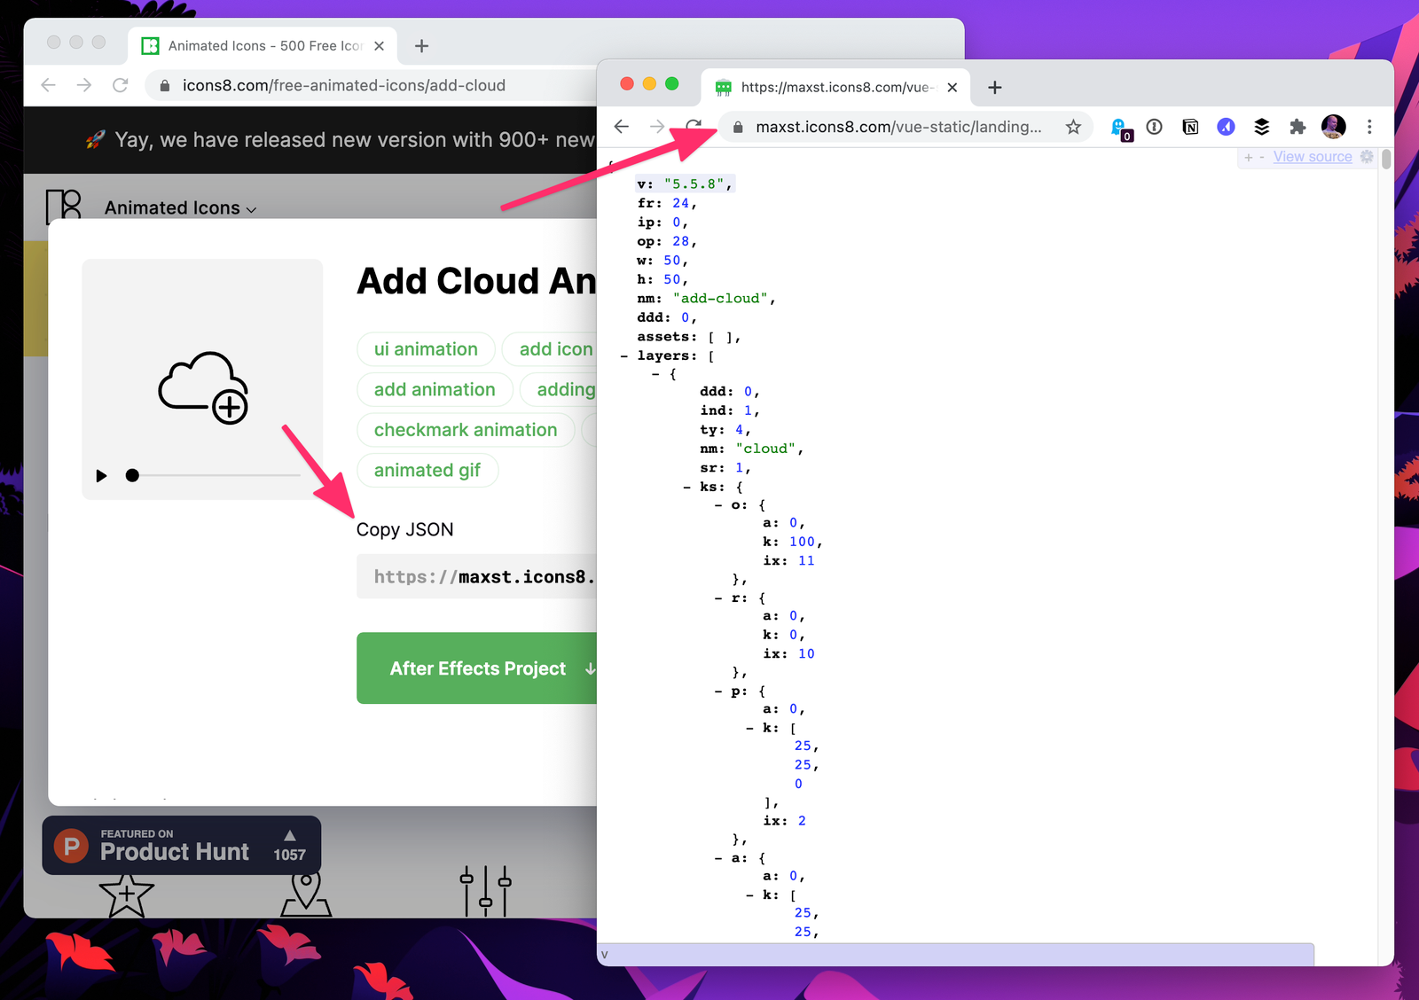Click the star icon in background grid
This screenshot has width=1419, height=1000.
click(127, 895)
